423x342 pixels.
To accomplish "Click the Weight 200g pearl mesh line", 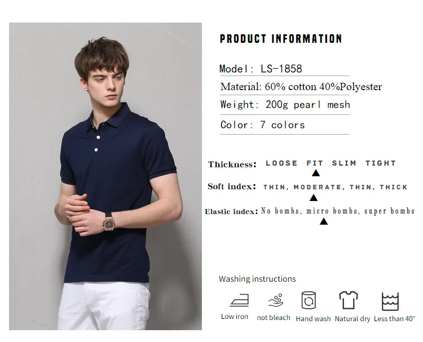I will coord(285,105).
